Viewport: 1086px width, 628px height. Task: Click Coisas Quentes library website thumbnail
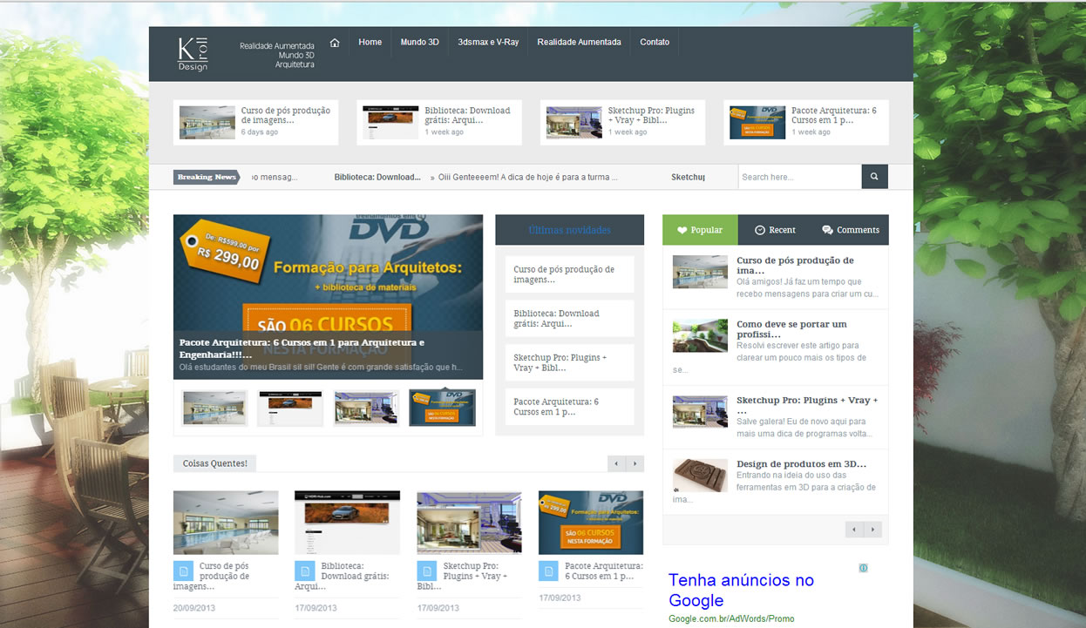[x=347, y=523]
